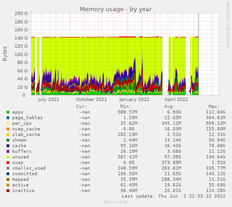This screenshot has width=232, height=207.
Task: Click the buffers purple legend swatch
Action: (8, 151)
